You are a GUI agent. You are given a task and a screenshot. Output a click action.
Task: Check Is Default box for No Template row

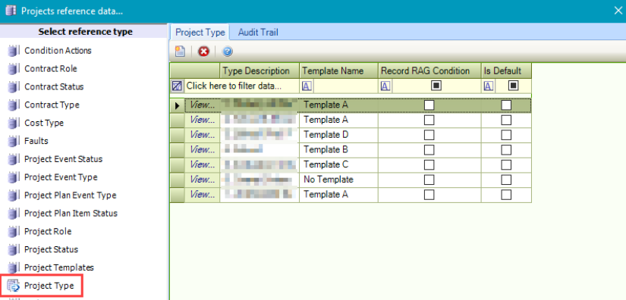click(x=506, y=180)
